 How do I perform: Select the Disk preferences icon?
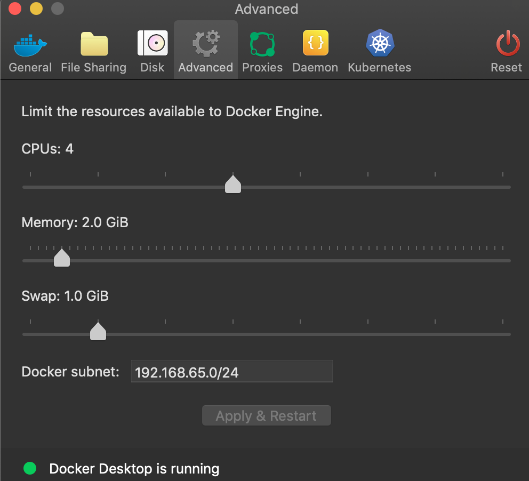[153, 43]
